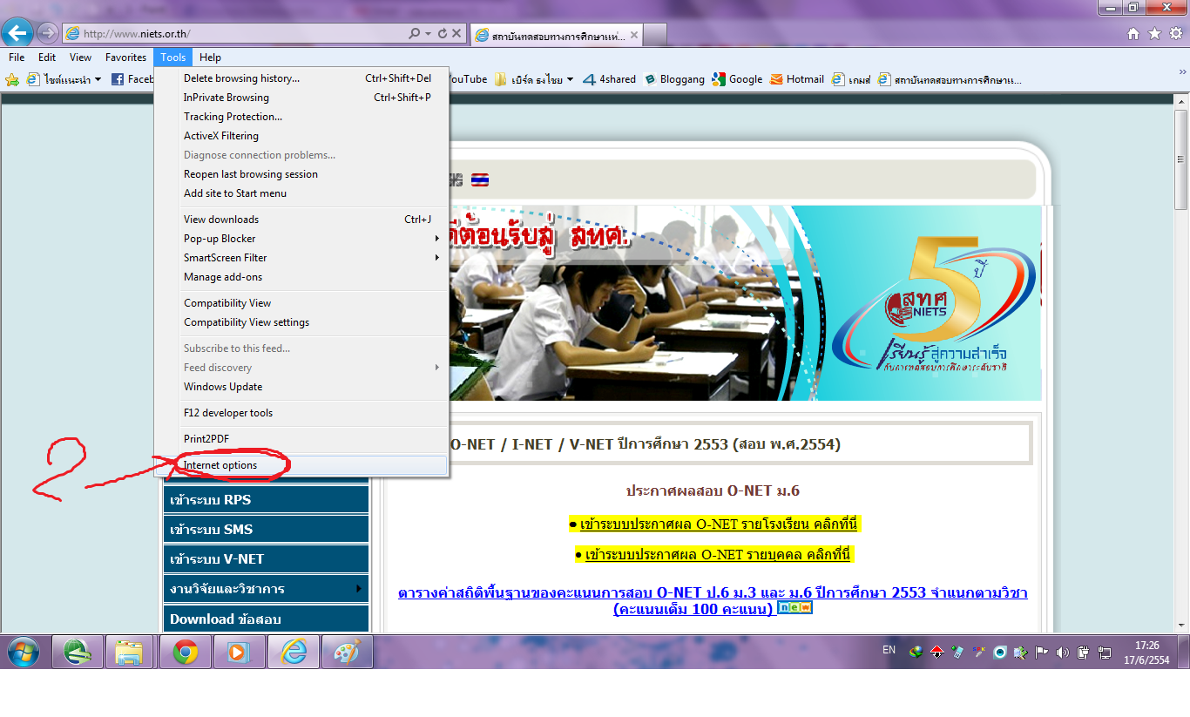The height and width of the screenshot is (717, 1190).
Task: Click the Windows Start orb
Action: [23, 651]
